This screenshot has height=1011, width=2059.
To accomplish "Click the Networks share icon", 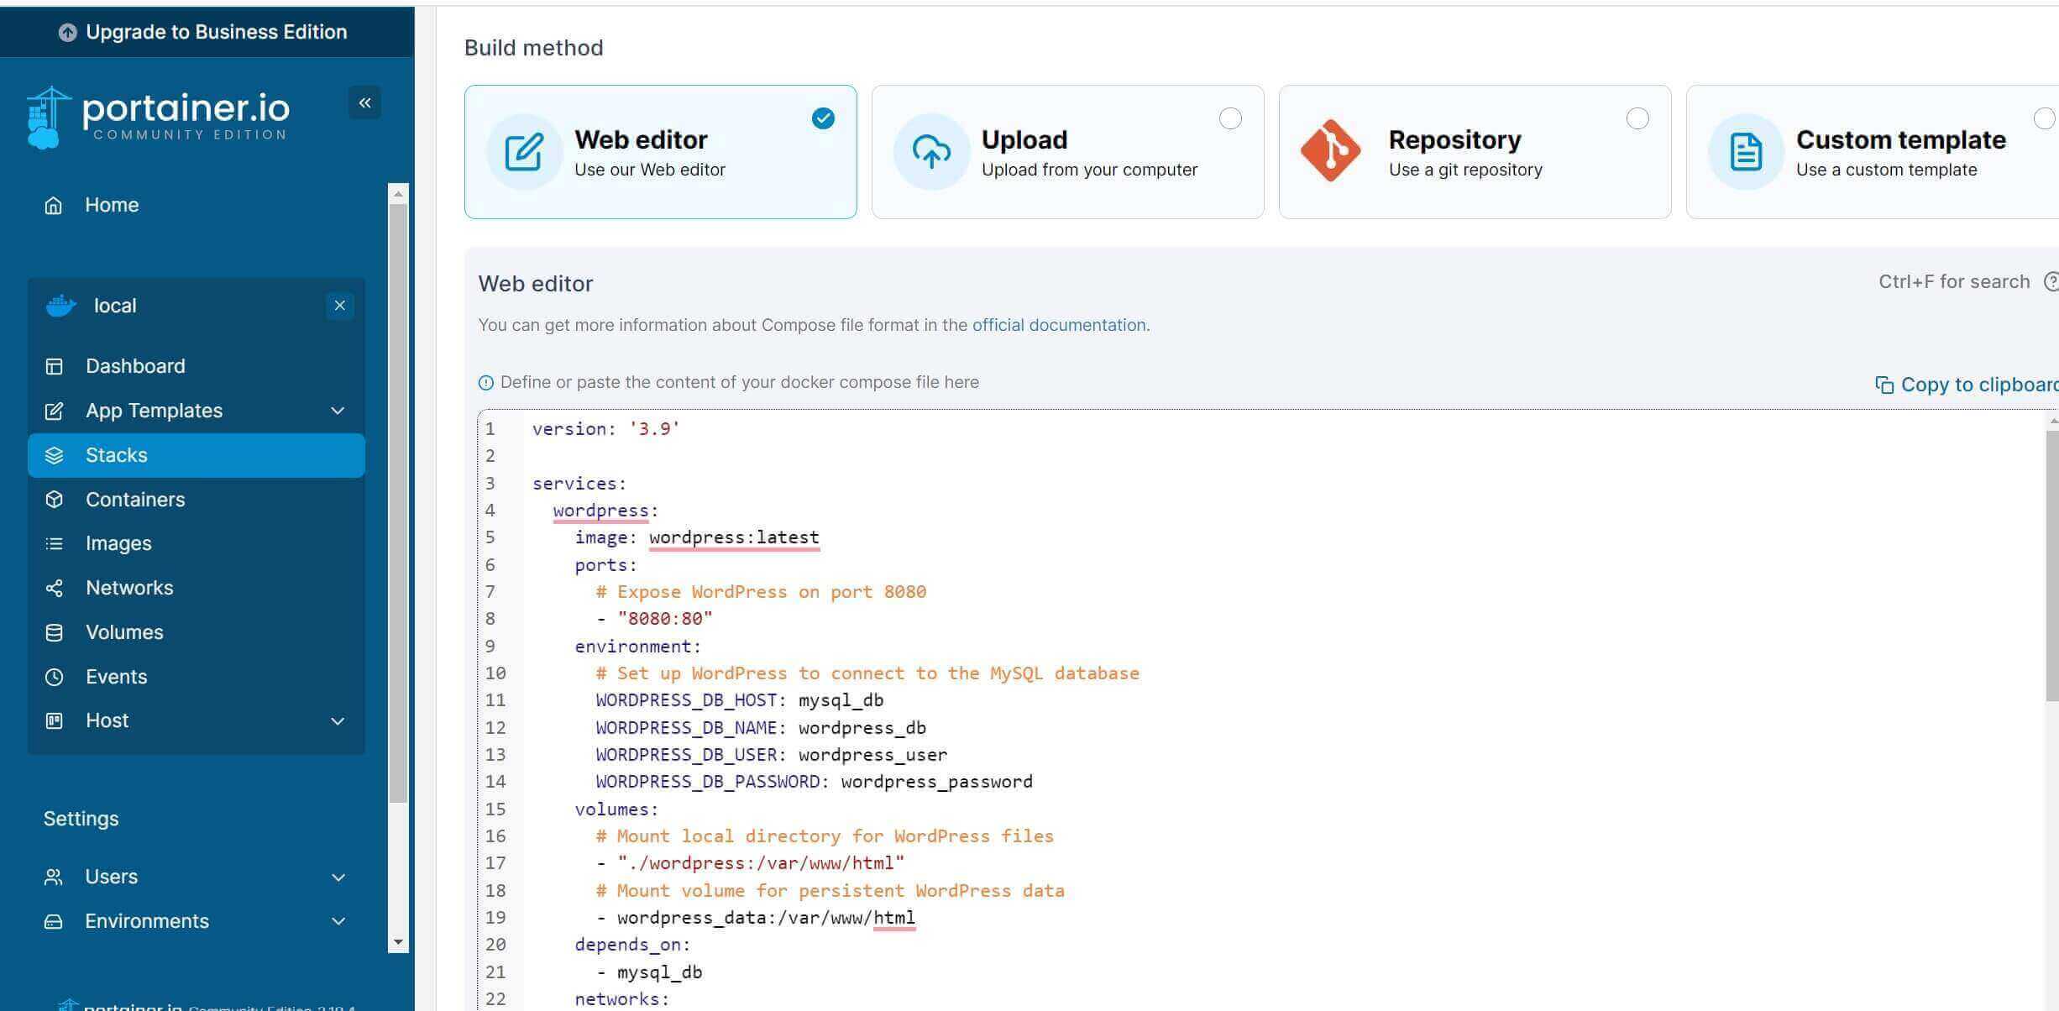I will (54, 588).
